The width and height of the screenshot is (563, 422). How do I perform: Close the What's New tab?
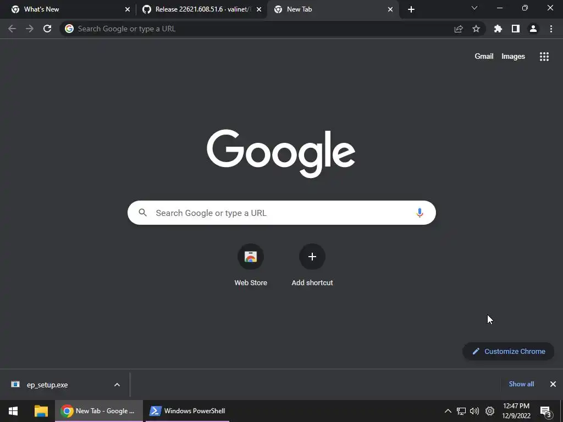[x=128, y=9]
